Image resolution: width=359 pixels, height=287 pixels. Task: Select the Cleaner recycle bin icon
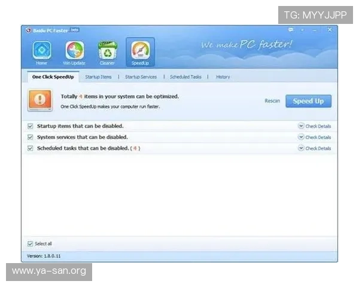(107, 51)
